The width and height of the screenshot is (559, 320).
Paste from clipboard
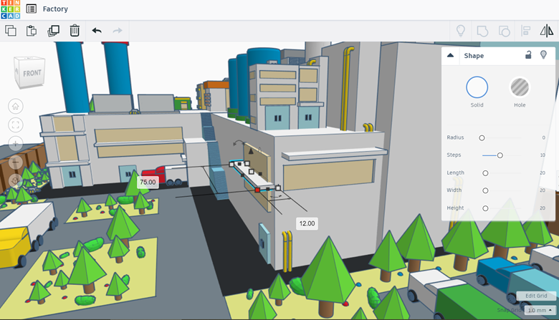32,31
